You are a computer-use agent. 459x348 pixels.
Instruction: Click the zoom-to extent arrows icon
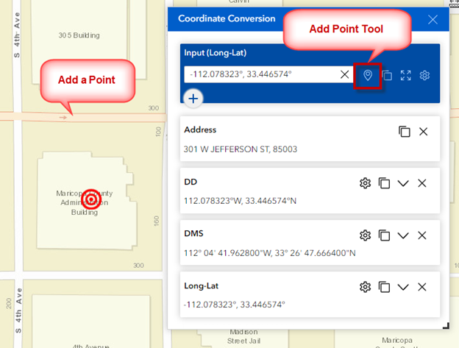(x=406, y=76)
